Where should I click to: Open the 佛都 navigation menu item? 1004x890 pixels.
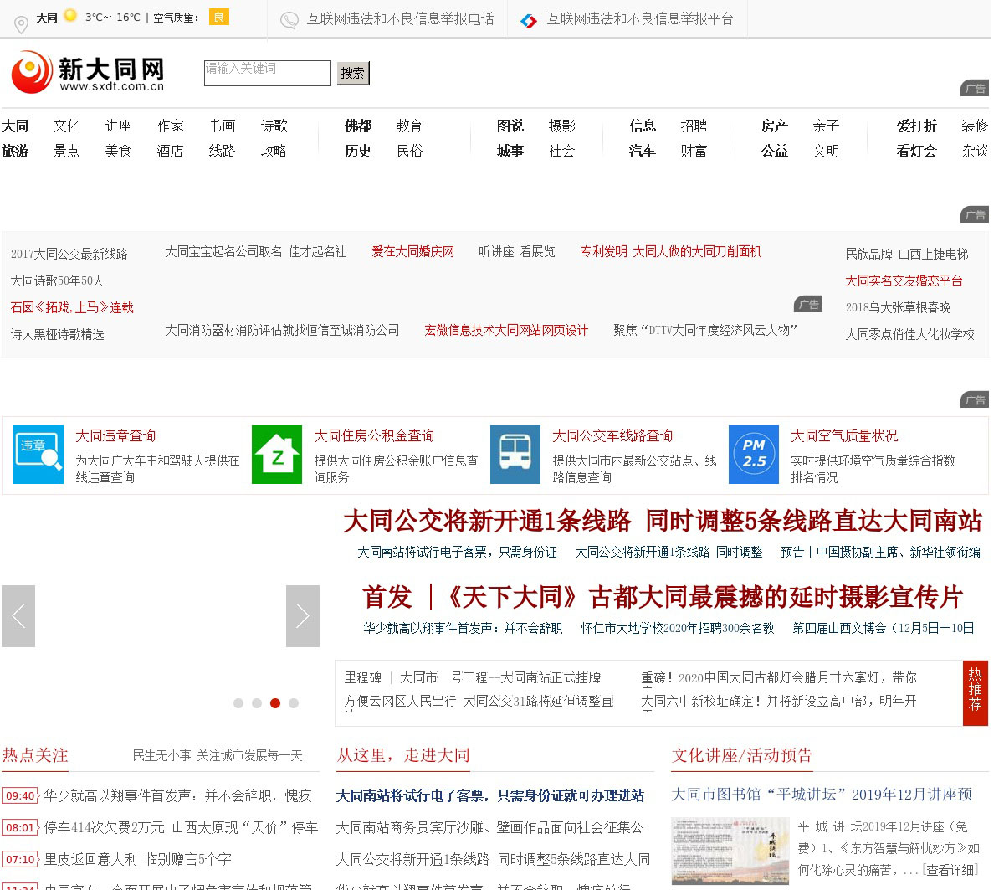[x=358, y=126]
